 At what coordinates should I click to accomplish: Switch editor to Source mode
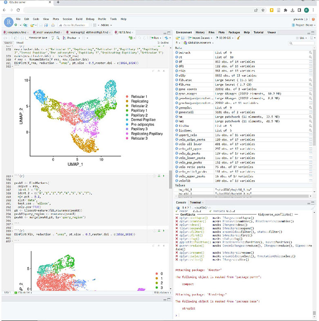point(8,43)
